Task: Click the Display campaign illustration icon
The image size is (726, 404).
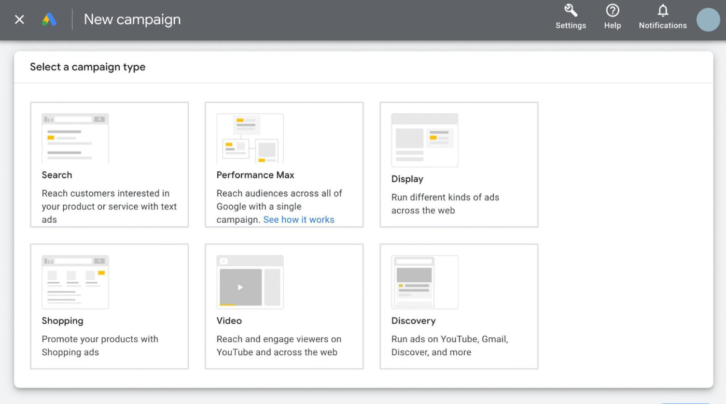Action: point(425,140)
